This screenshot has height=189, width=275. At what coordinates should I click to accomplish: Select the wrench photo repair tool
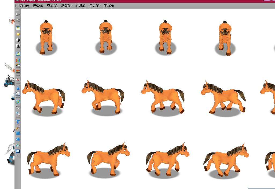(18, 128)
